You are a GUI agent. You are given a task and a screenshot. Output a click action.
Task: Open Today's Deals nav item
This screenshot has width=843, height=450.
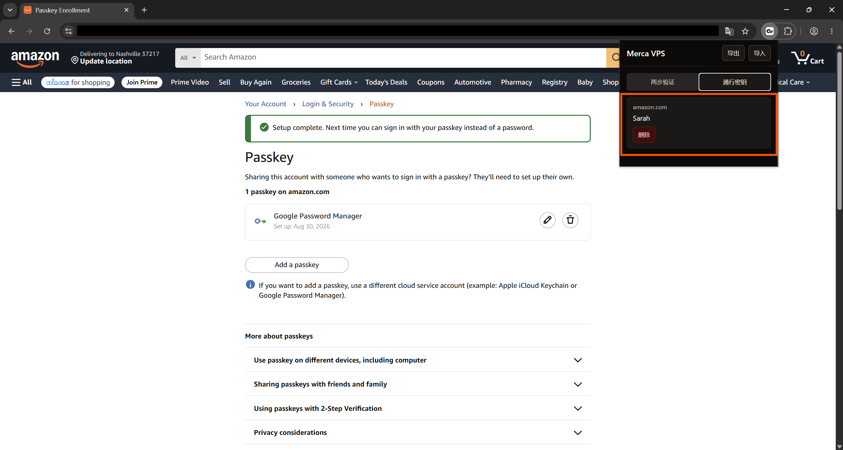pos(386,82)
